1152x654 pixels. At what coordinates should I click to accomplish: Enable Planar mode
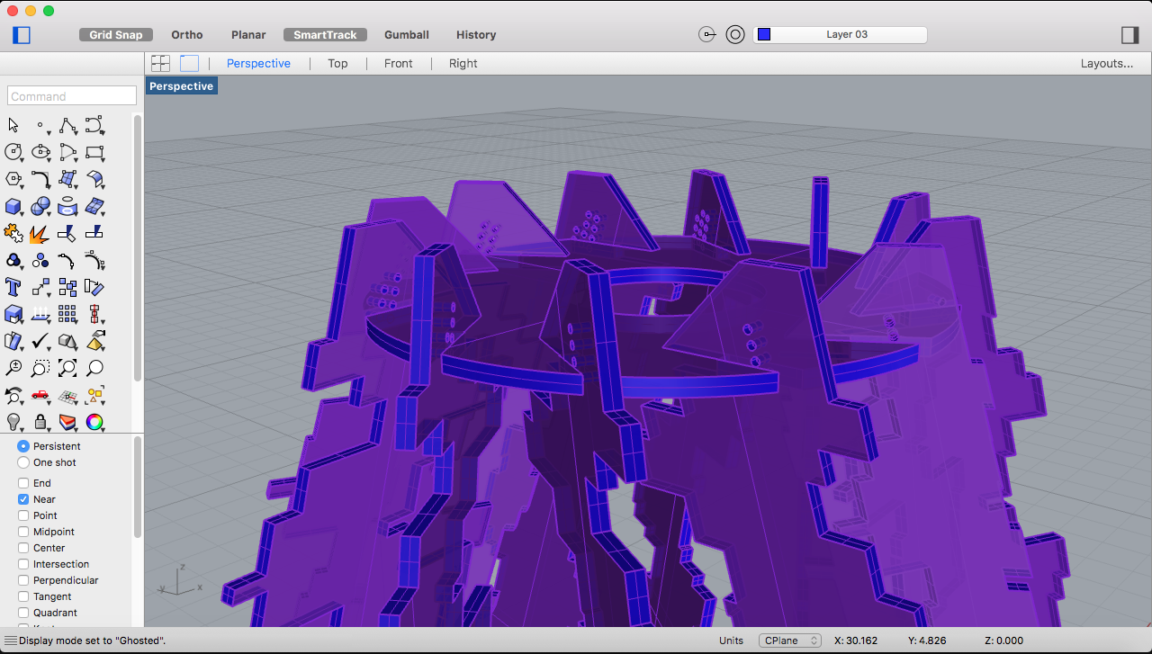[x=248, y=35]
